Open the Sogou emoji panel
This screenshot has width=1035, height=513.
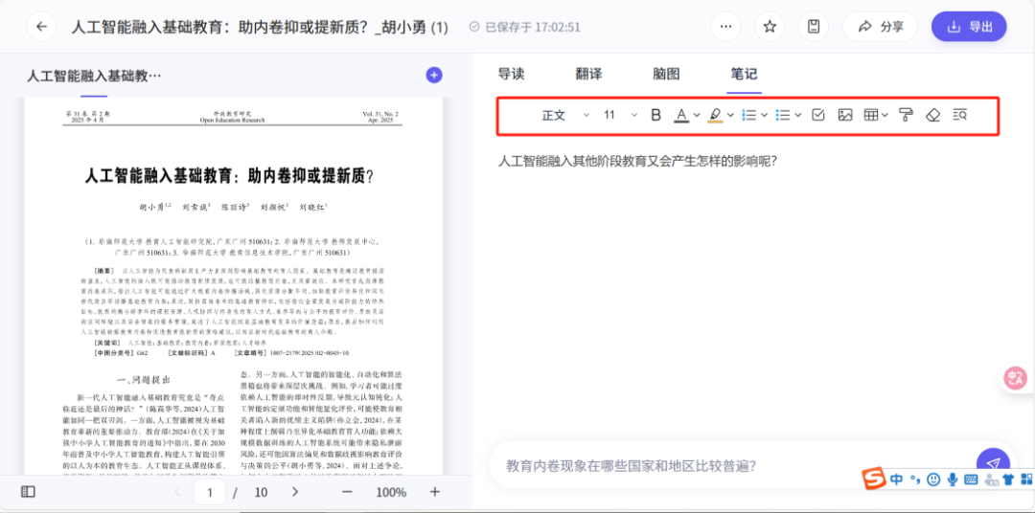pos(932,480)
